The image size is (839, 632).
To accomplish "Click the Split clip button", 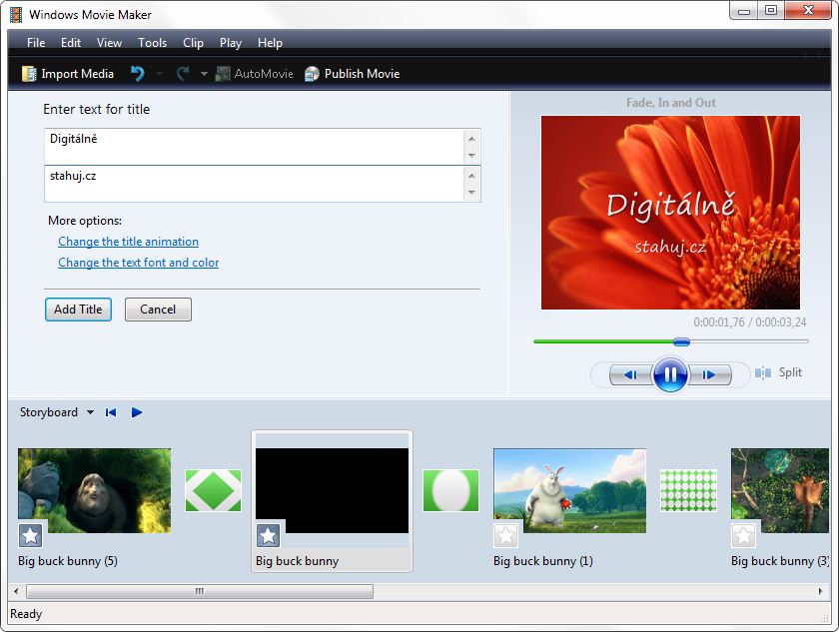I will click(778, 372).
